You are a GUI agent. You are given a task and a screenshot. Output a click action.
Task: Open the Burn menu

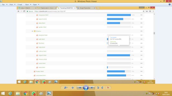pos(27,5)
